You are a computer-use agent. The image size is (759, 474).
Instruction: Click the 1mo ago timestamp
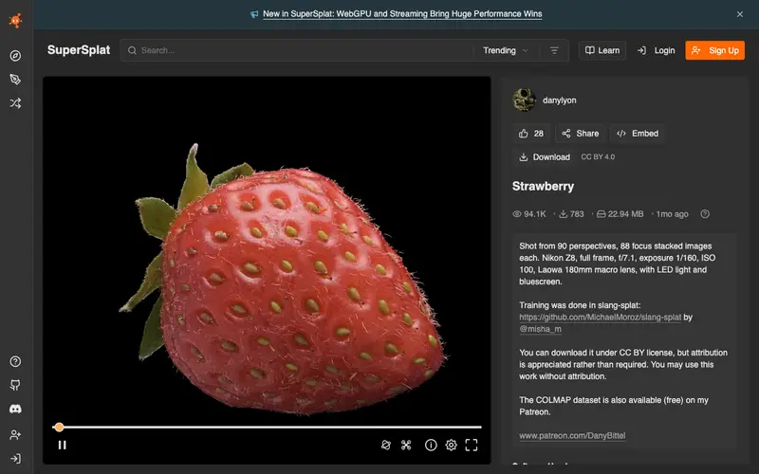(672, 214)
